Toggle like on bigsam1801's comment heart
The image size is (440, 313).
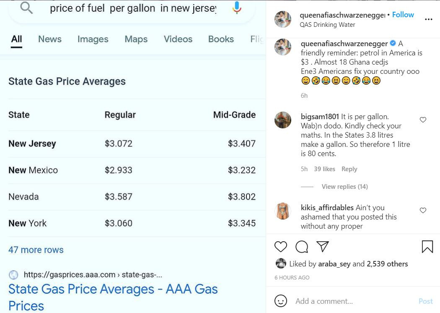click(x=423, y=120)
